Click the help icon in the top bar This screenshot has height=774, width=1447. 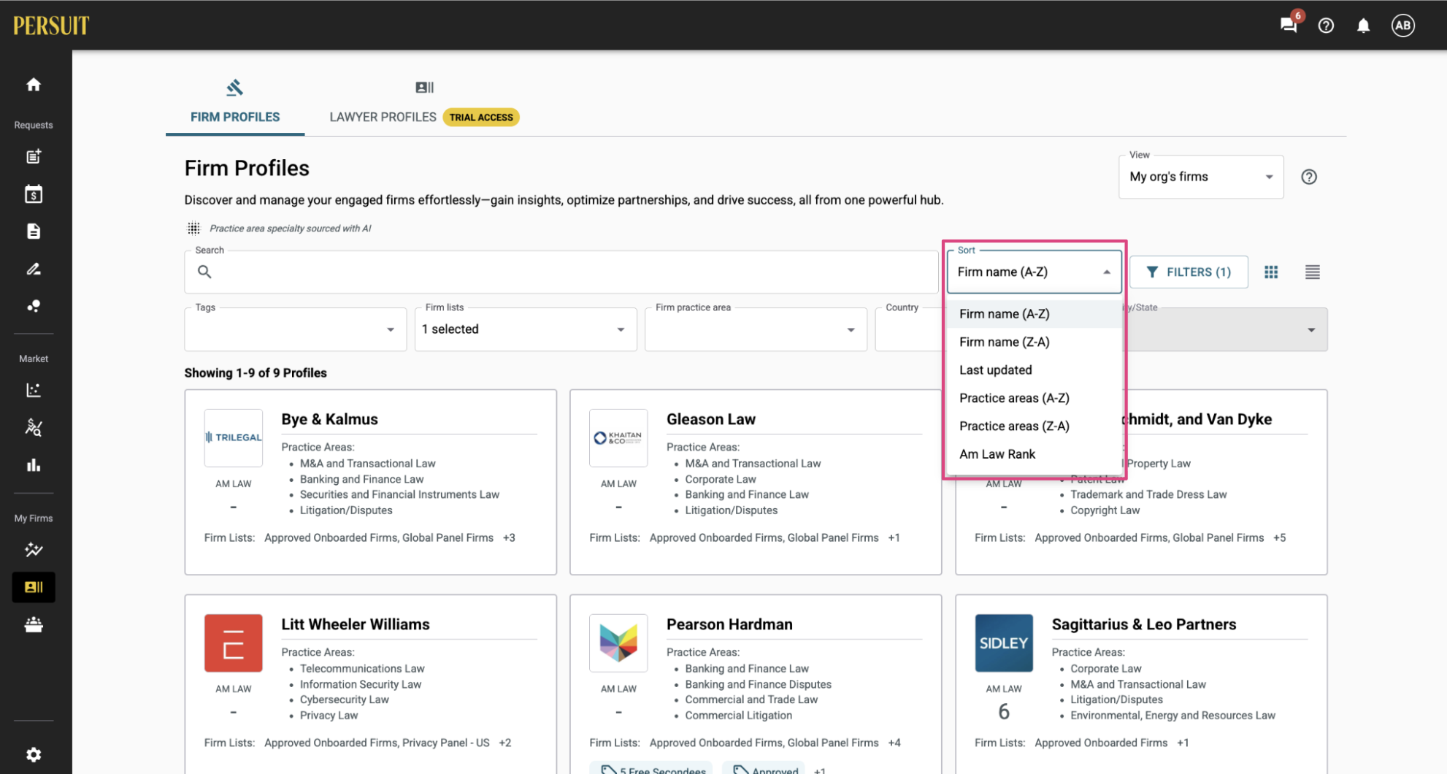point(1326,26)
